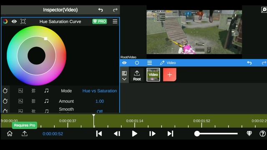Click wiggle icon on Amount row
Viewport: 267px width, 150px height.
[33, 101]
